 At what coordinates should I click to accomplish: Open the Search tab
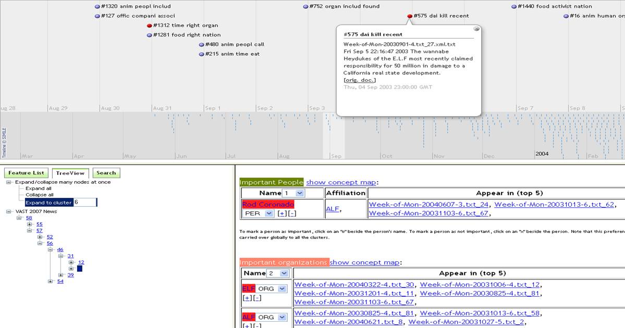pyautogui.click(x=106, y=173)
